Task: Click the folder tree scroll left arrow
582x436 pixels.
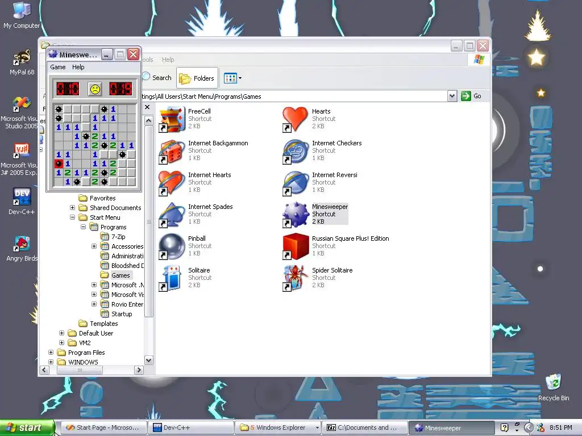Action: [44, 370]
